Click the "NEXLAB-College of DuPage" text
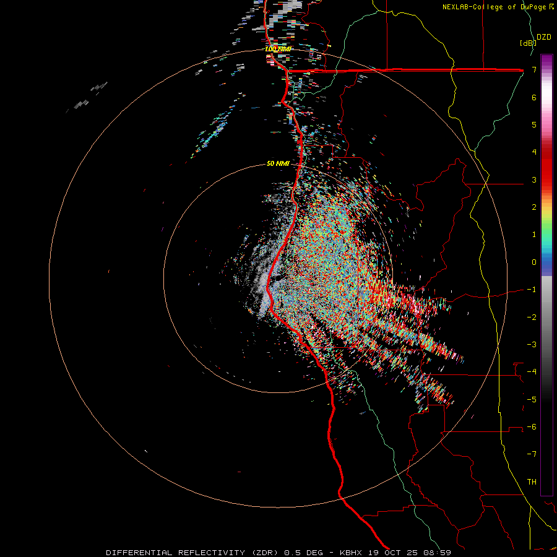This screenshot has height=557, width=557. click(x=495, y=7)
